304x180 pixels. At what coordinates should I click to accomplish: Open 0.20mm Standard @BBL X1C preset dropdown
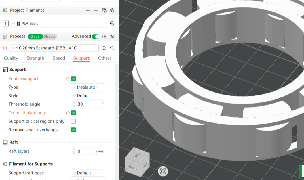(x=54, y=48)
